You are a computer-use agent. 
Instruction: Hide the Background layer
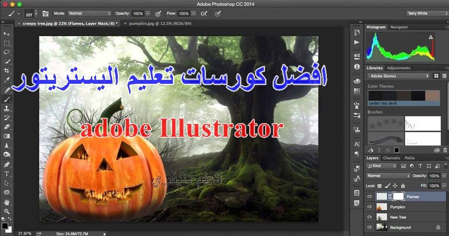(370, 228)
